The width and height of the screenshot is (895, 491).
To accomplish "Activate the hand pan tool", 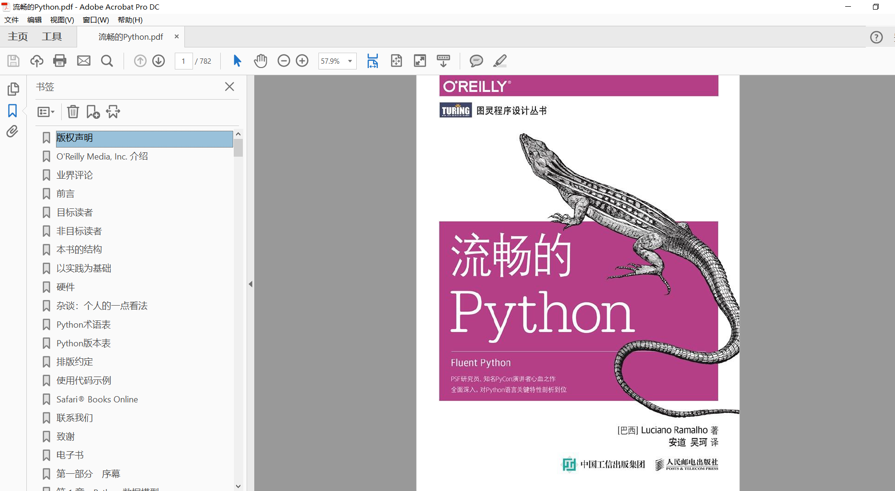I will tap(261, 61).
